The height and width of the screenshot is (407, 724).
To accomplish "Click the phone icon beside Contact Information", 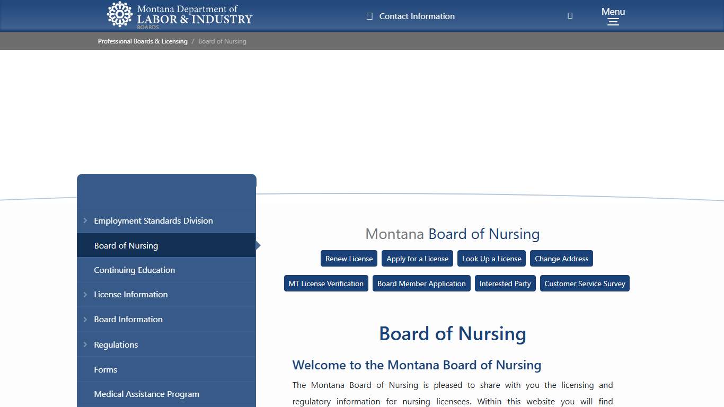I will [369, 16].
